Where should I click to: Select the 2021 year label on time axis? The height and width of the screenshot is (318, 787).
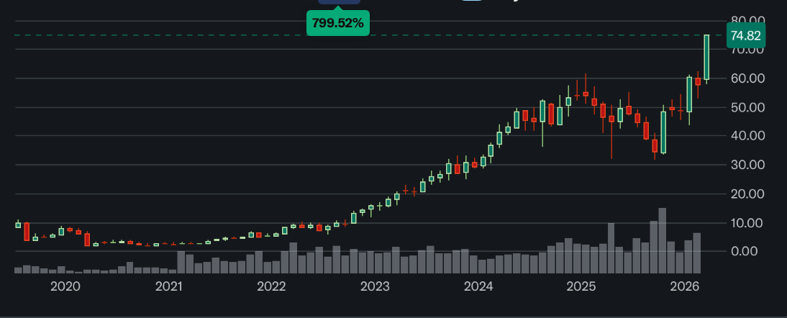169,286
